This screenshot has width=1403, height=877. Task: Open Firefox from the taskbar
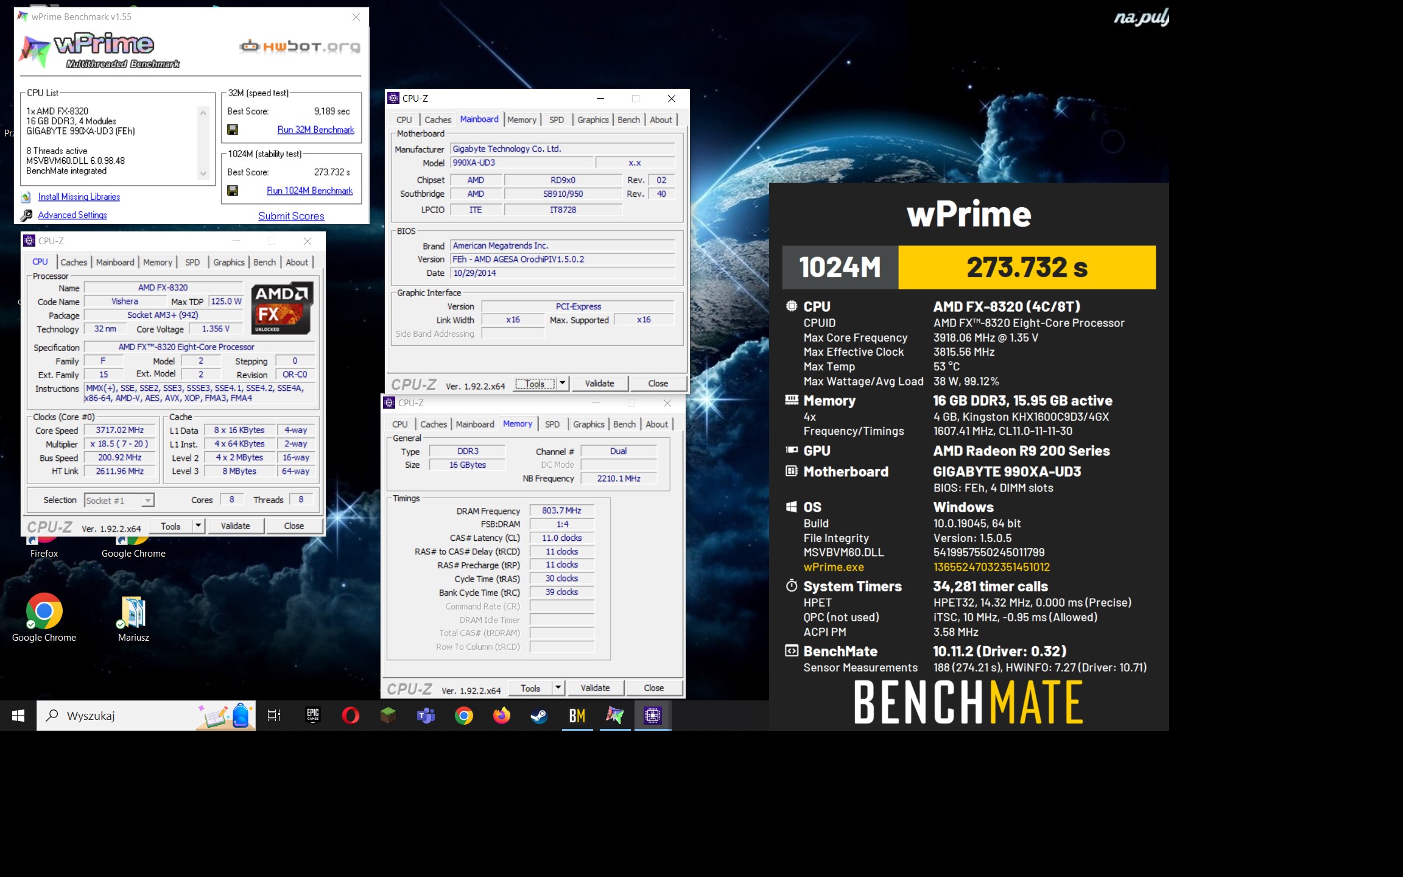pos(502,716)
